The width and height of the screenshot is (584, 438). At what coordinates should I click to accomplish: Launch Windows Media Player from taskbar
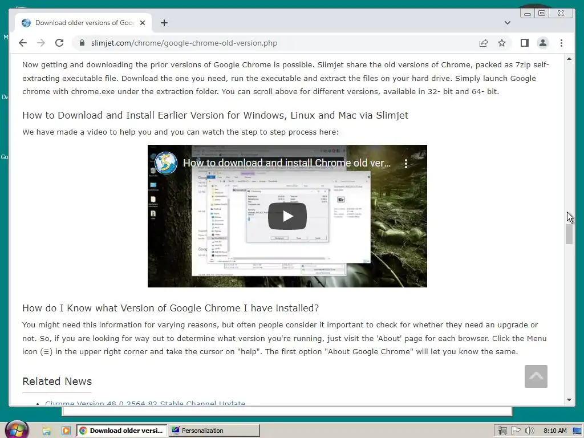[x=66, y=431]
